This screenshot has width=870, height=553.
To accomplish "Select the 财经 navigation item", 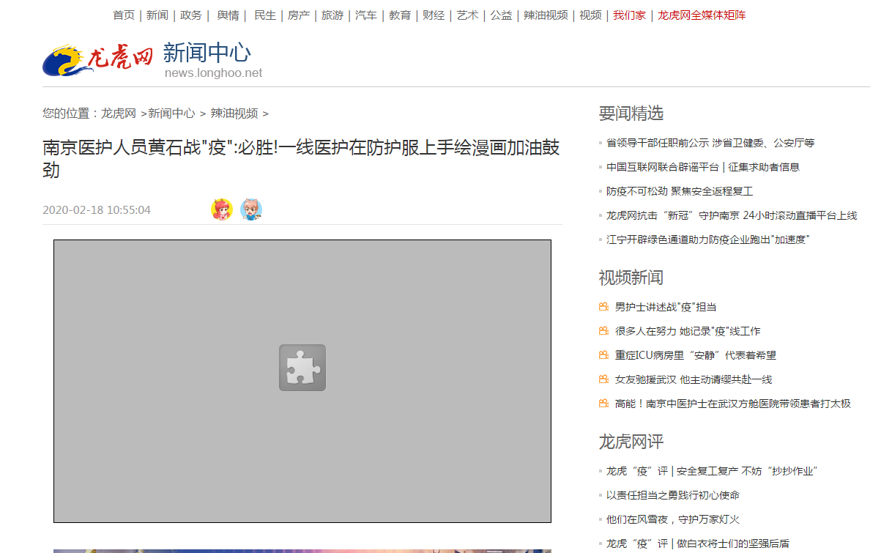I will pyautogui.click(x=434, y=14).
